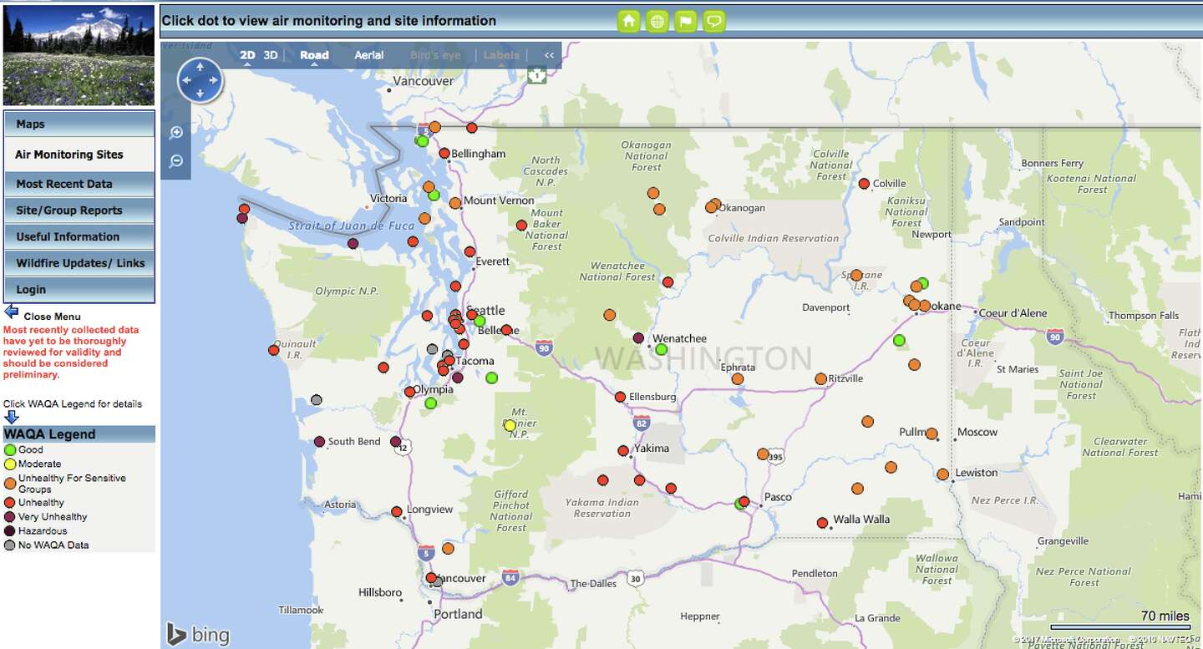Image resolution: width=1203 pixels, height=649 pixels.
Task: Toggle Labels on the map
Action: pos(500,55)
